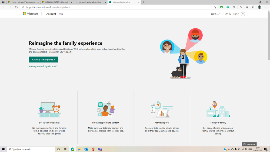Open the taskbar clock and date
This screenshot has width=270, height=152.
click(x=257, y=149)
